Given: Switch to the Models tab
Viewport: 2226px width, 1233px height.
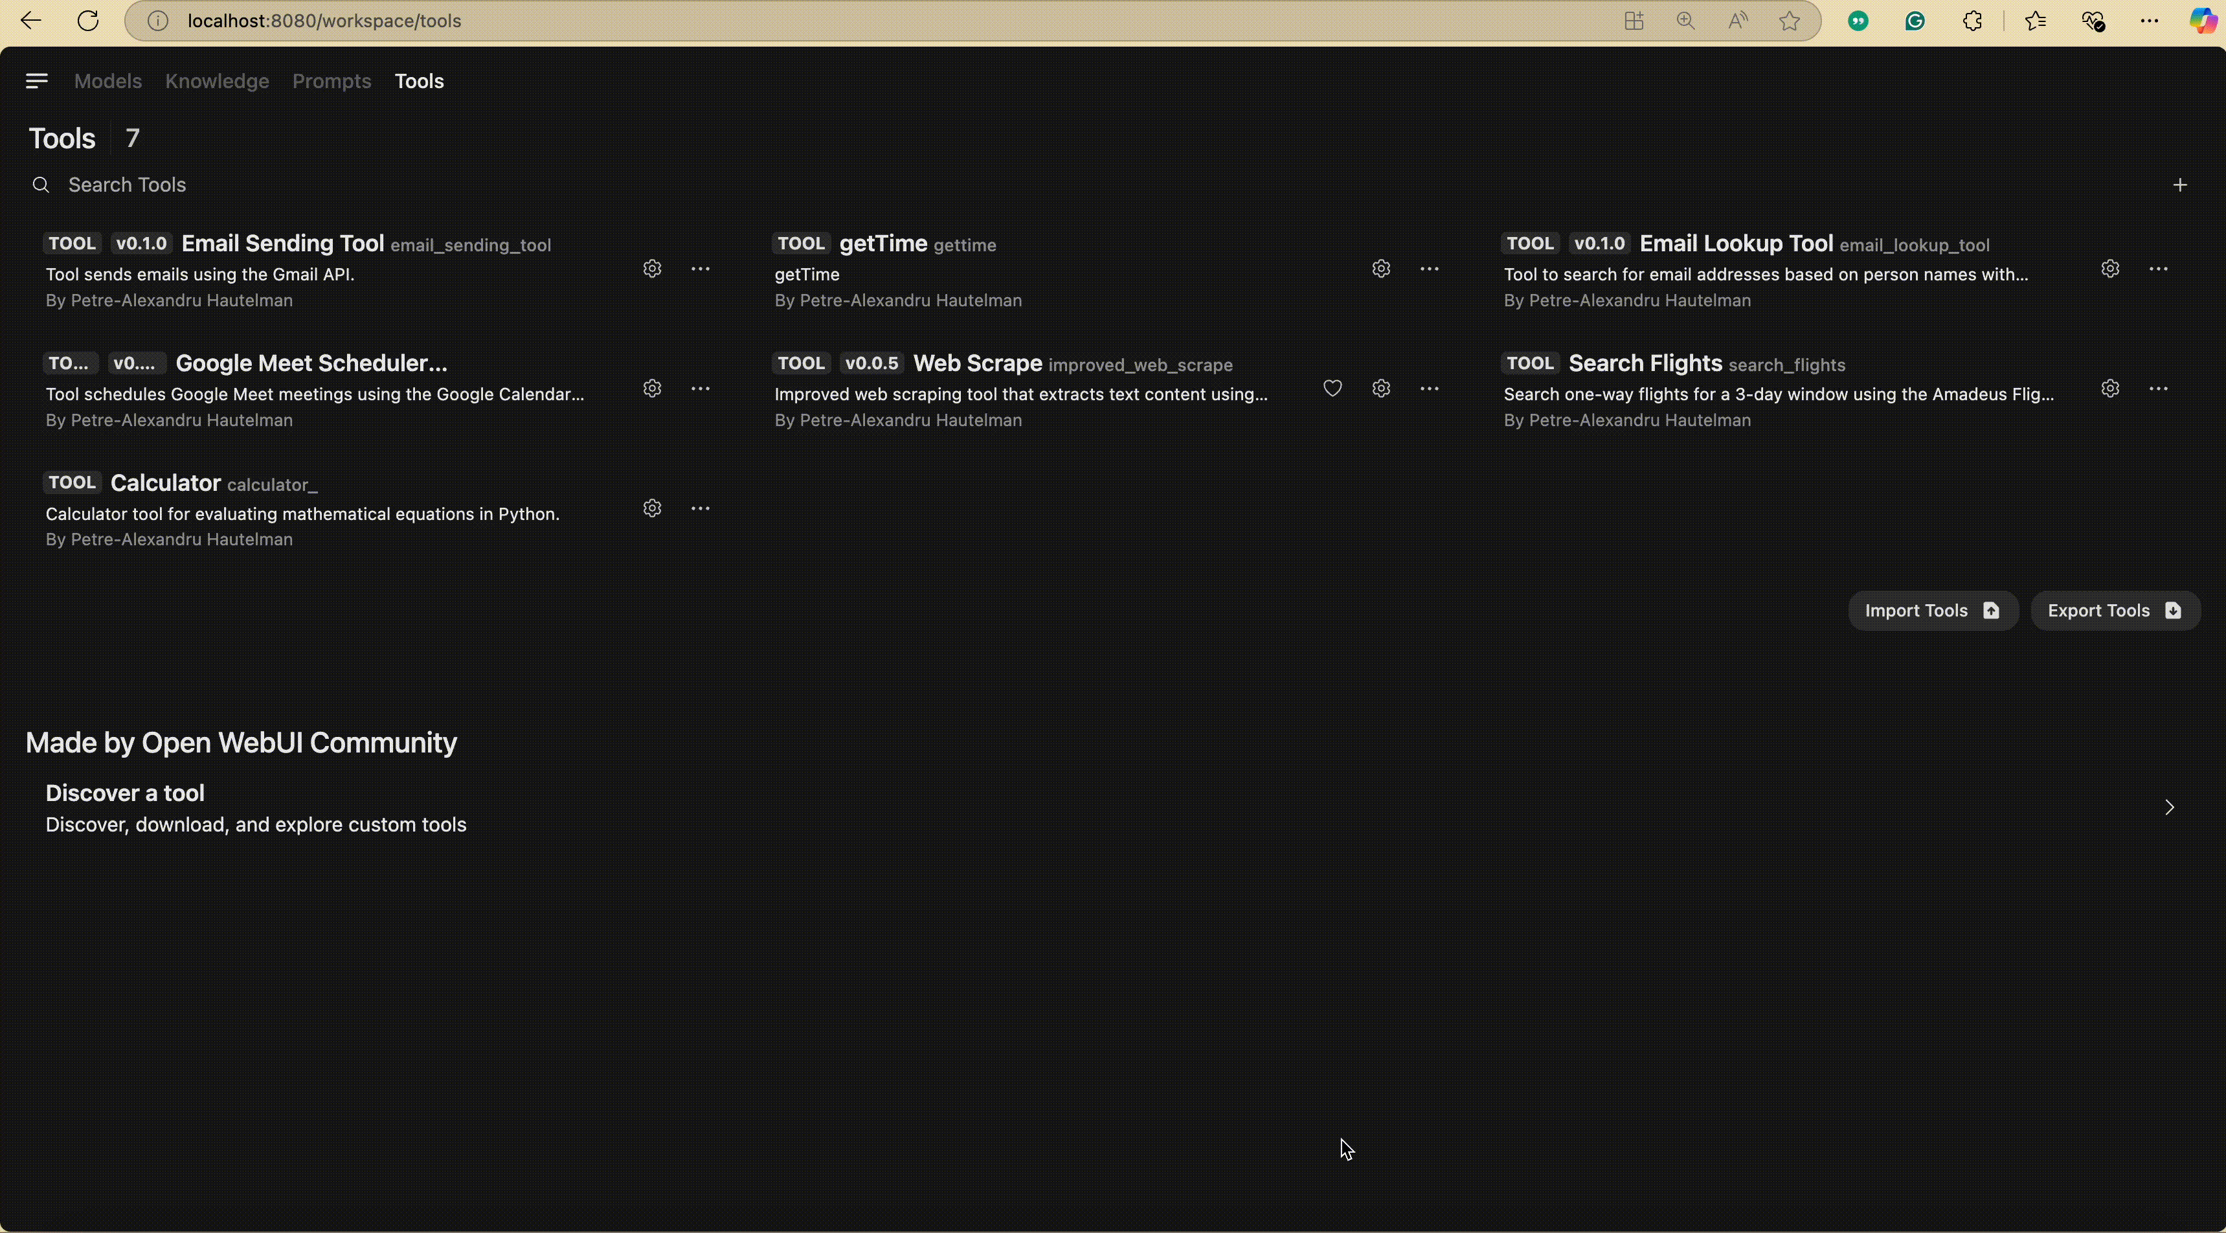Looking at the screenshot, I should pos(108,81).
